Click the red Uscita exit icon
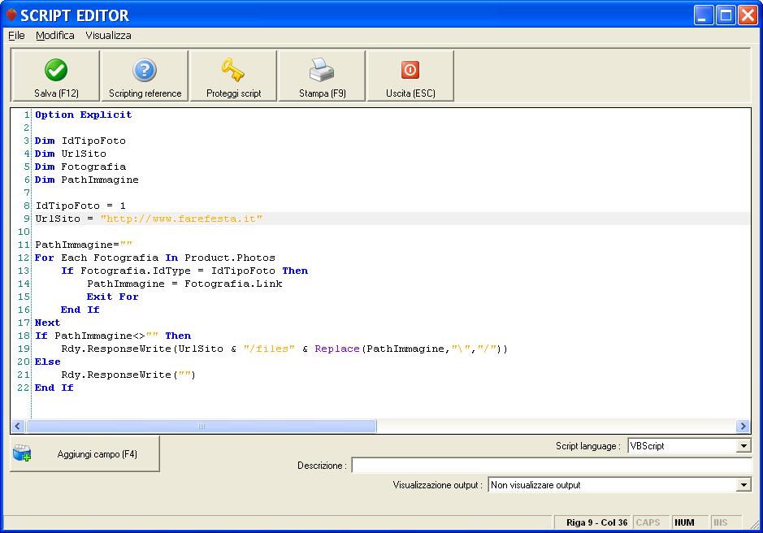The image size is (763, 533). coord(410,71)
